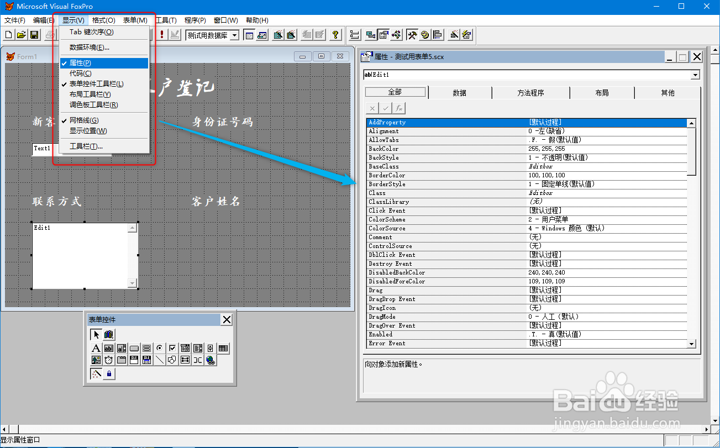The width and height of the screenshot is (720, 448).
Task: Click the yellow question mark Help icon
Action: click(335, 35)
